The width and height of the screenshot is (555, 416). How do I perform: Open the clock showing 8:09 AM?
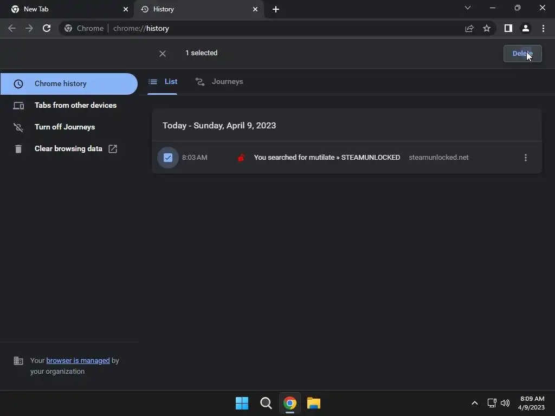pyautogui.click(x=532, y=403)
